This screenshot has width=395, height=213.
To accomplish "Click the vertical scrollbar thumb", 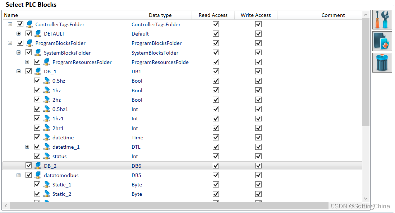I will [x=366, y=72].
